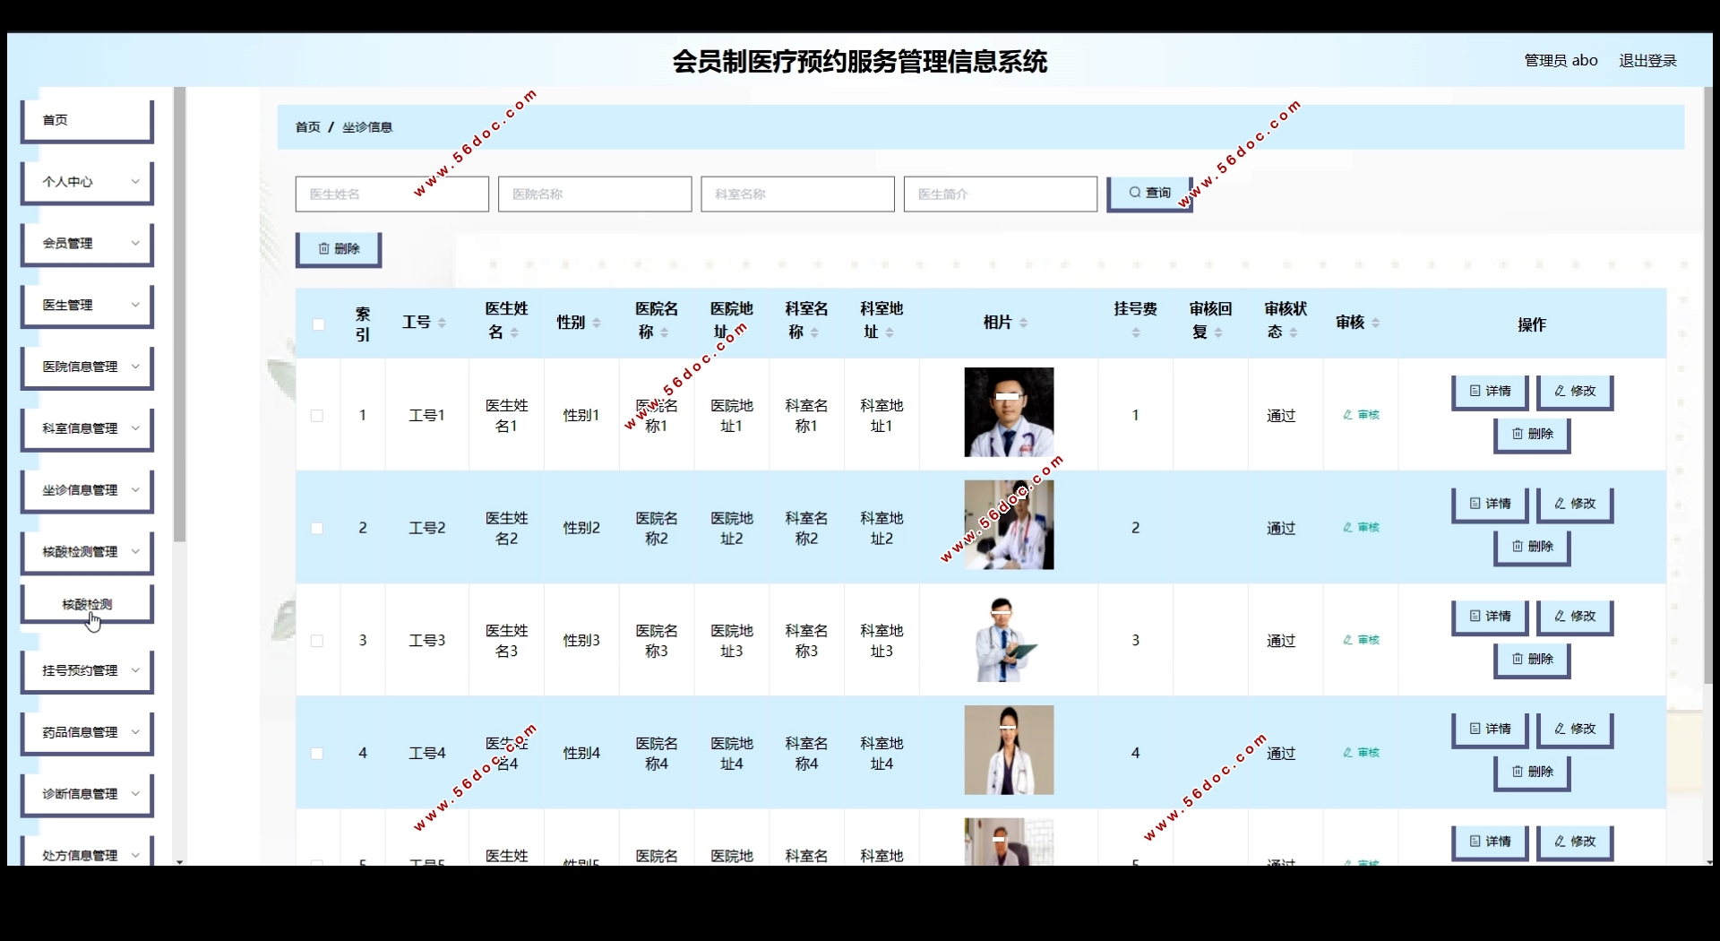The height and width of the screenshot is (941, 1720).
Task: Expand 药品信息管理 sidebar menu
Action: coord(87,733)
